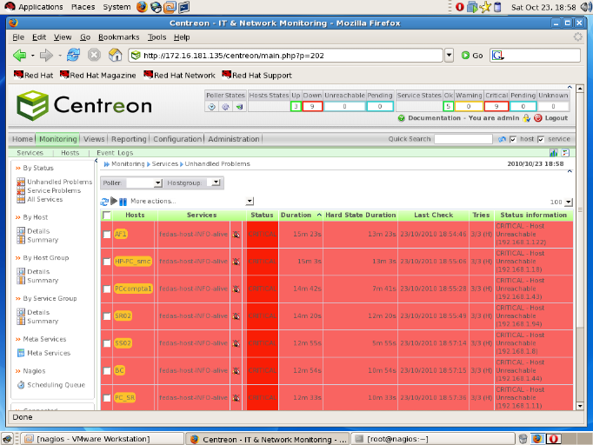Open the Poller dropdown

point(144,183)
